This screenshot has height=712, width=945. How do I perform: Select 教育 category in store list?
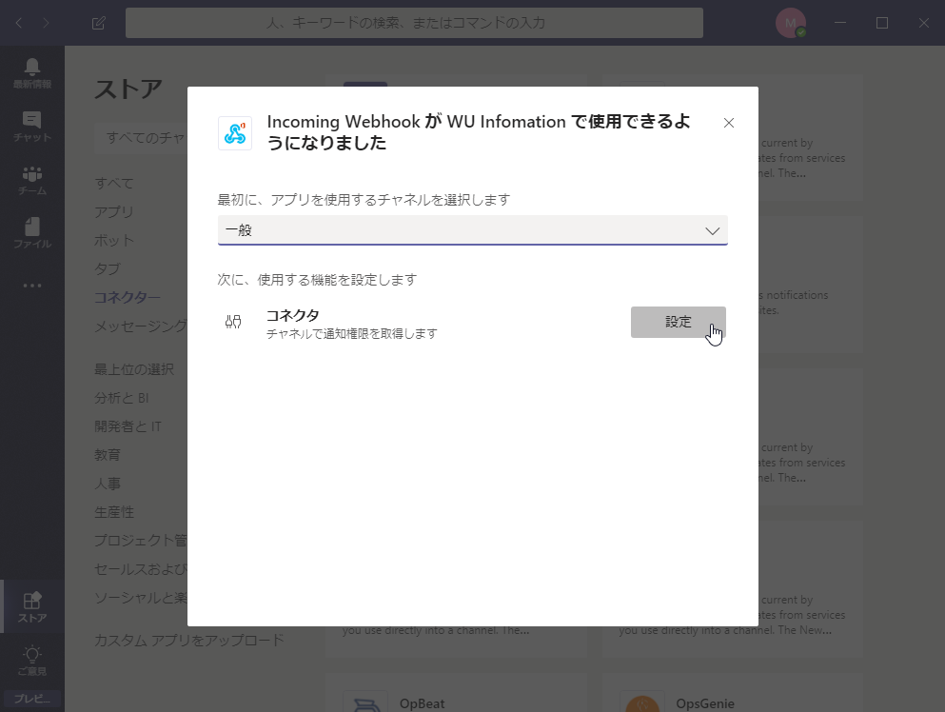(108, 455)
